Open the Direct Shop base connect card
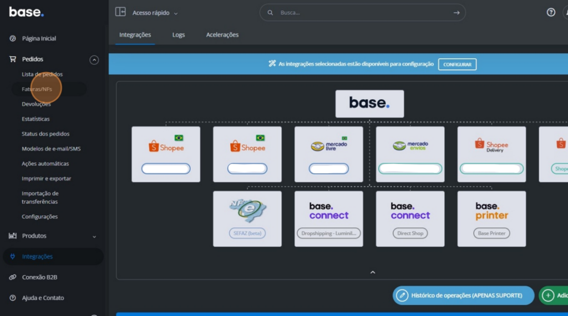 [x=410, y=219]
